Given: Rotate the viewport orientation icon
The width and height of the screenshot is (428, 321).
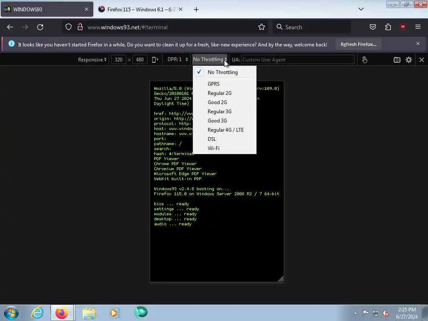Looking at the screenshot, I should pos(155,59).
